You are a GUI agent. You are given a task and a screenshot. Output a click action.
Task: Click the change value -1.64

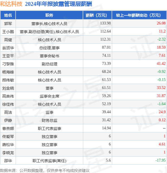[x=161, y=104]
